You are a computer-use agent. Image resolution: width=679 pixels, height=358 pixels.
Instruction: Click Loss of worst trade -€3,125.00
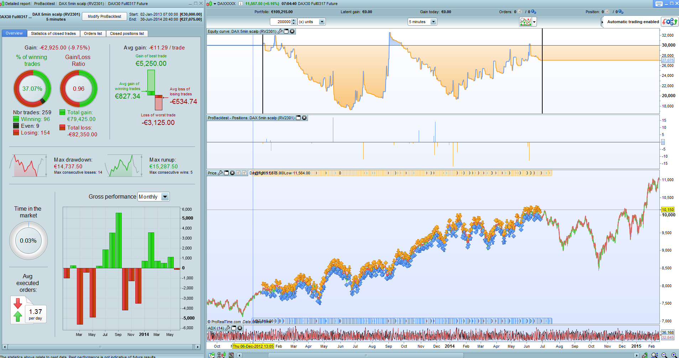[x=158, y=123]
